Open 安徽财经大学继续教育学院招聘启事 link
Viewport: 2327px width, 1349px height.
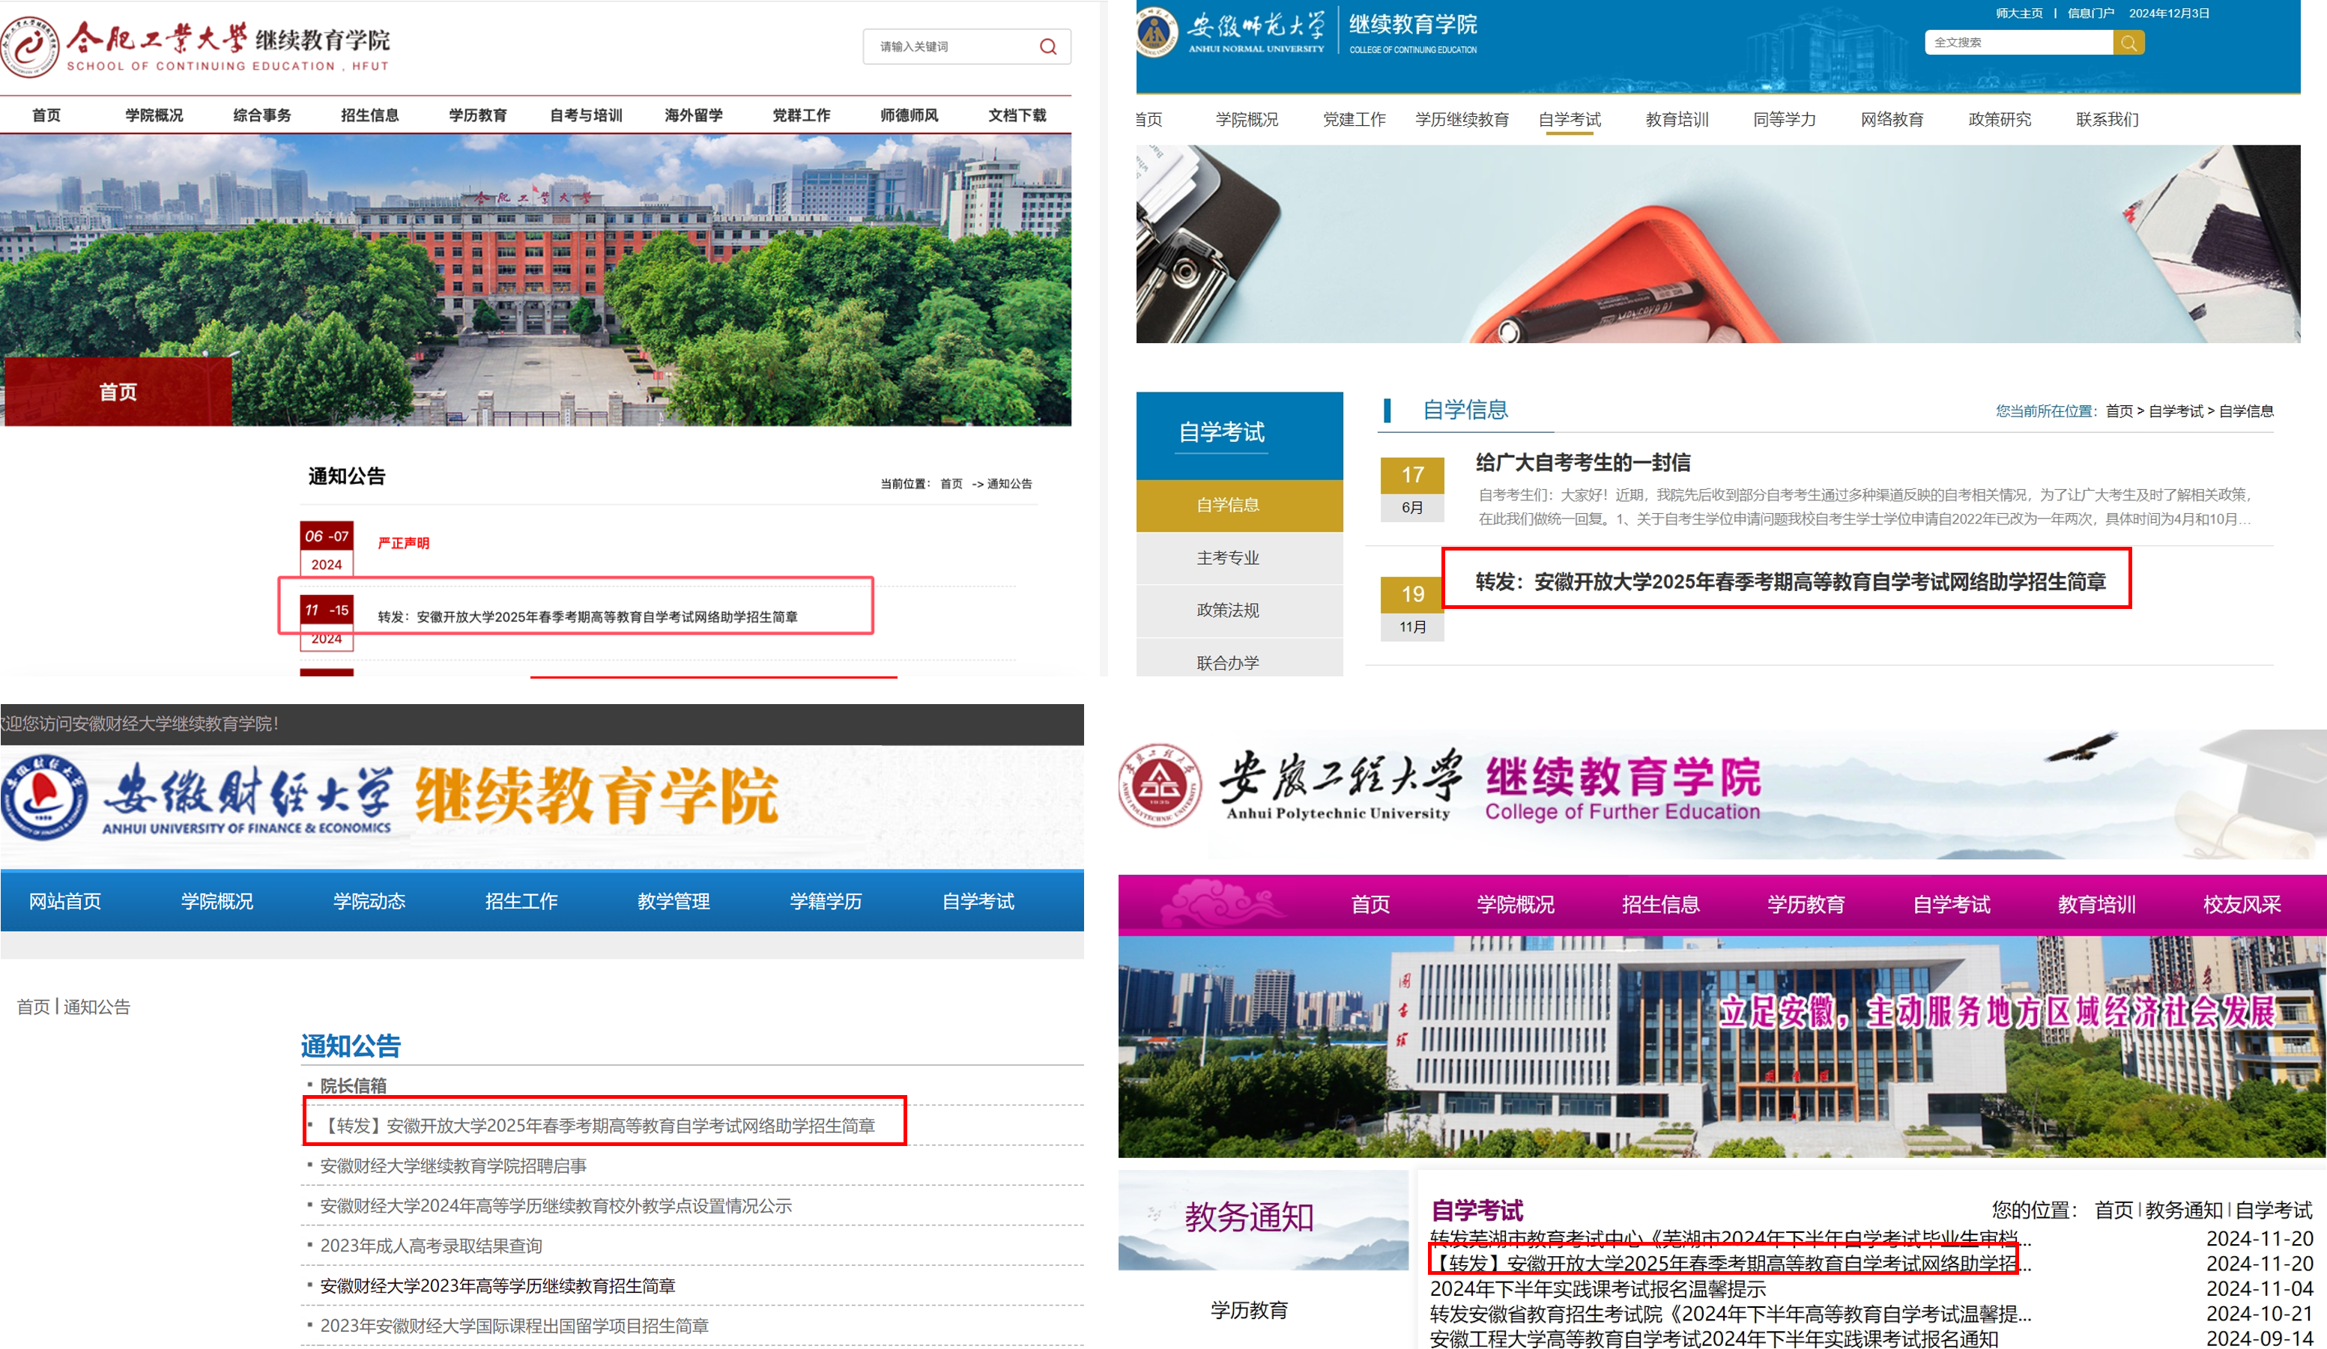coord(453,1165)
